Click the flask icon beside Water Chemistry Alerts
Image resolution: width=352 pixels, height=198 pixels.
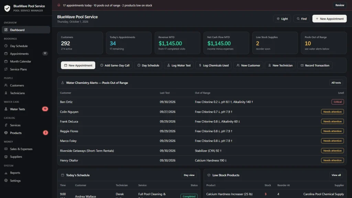pyautogui.click(x=63, y=82)
